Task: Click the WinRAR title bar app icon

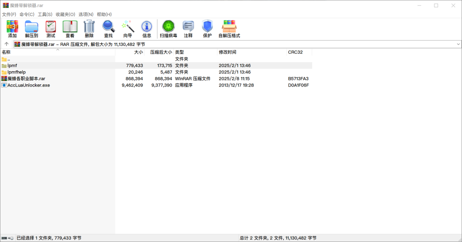Action: click(5, 5)
